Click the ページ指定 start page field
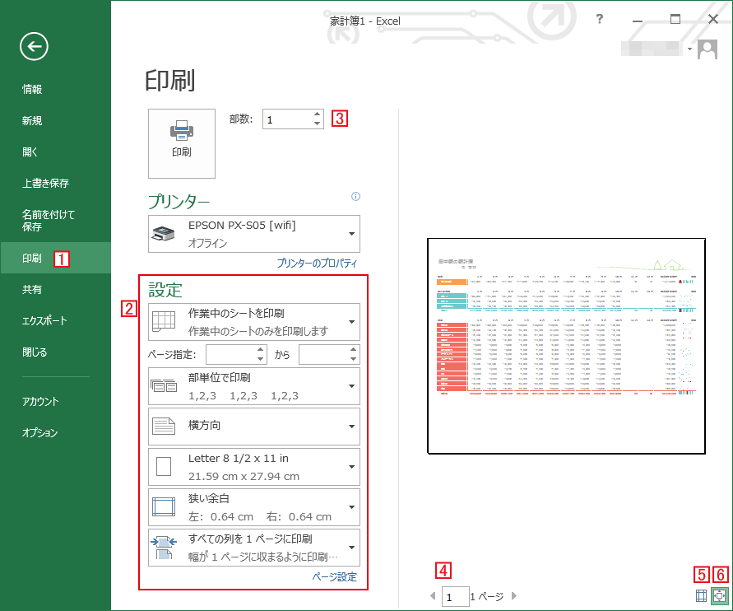733x611 pixels. click(231, 355)
